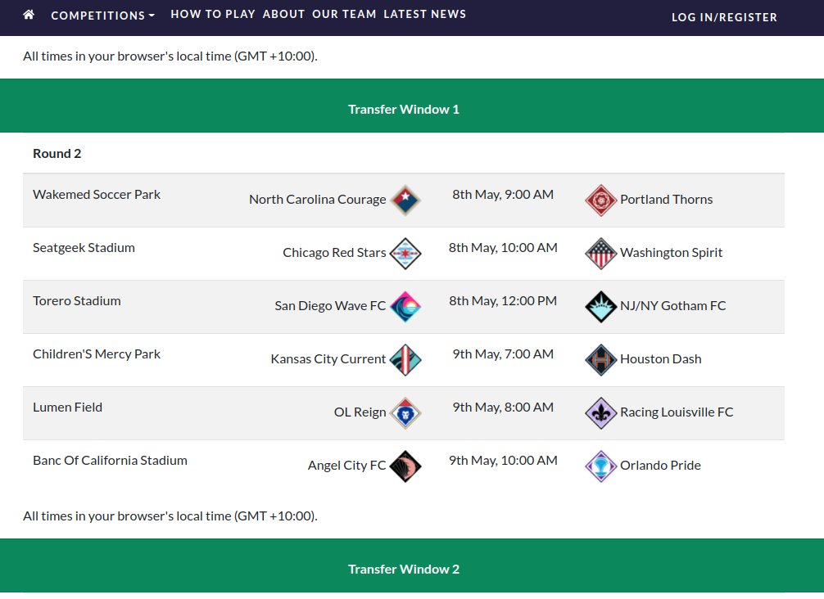This screenshot has height=599, width=824.
Task: Go to Our Team page
Action: (x=344, y=14)
